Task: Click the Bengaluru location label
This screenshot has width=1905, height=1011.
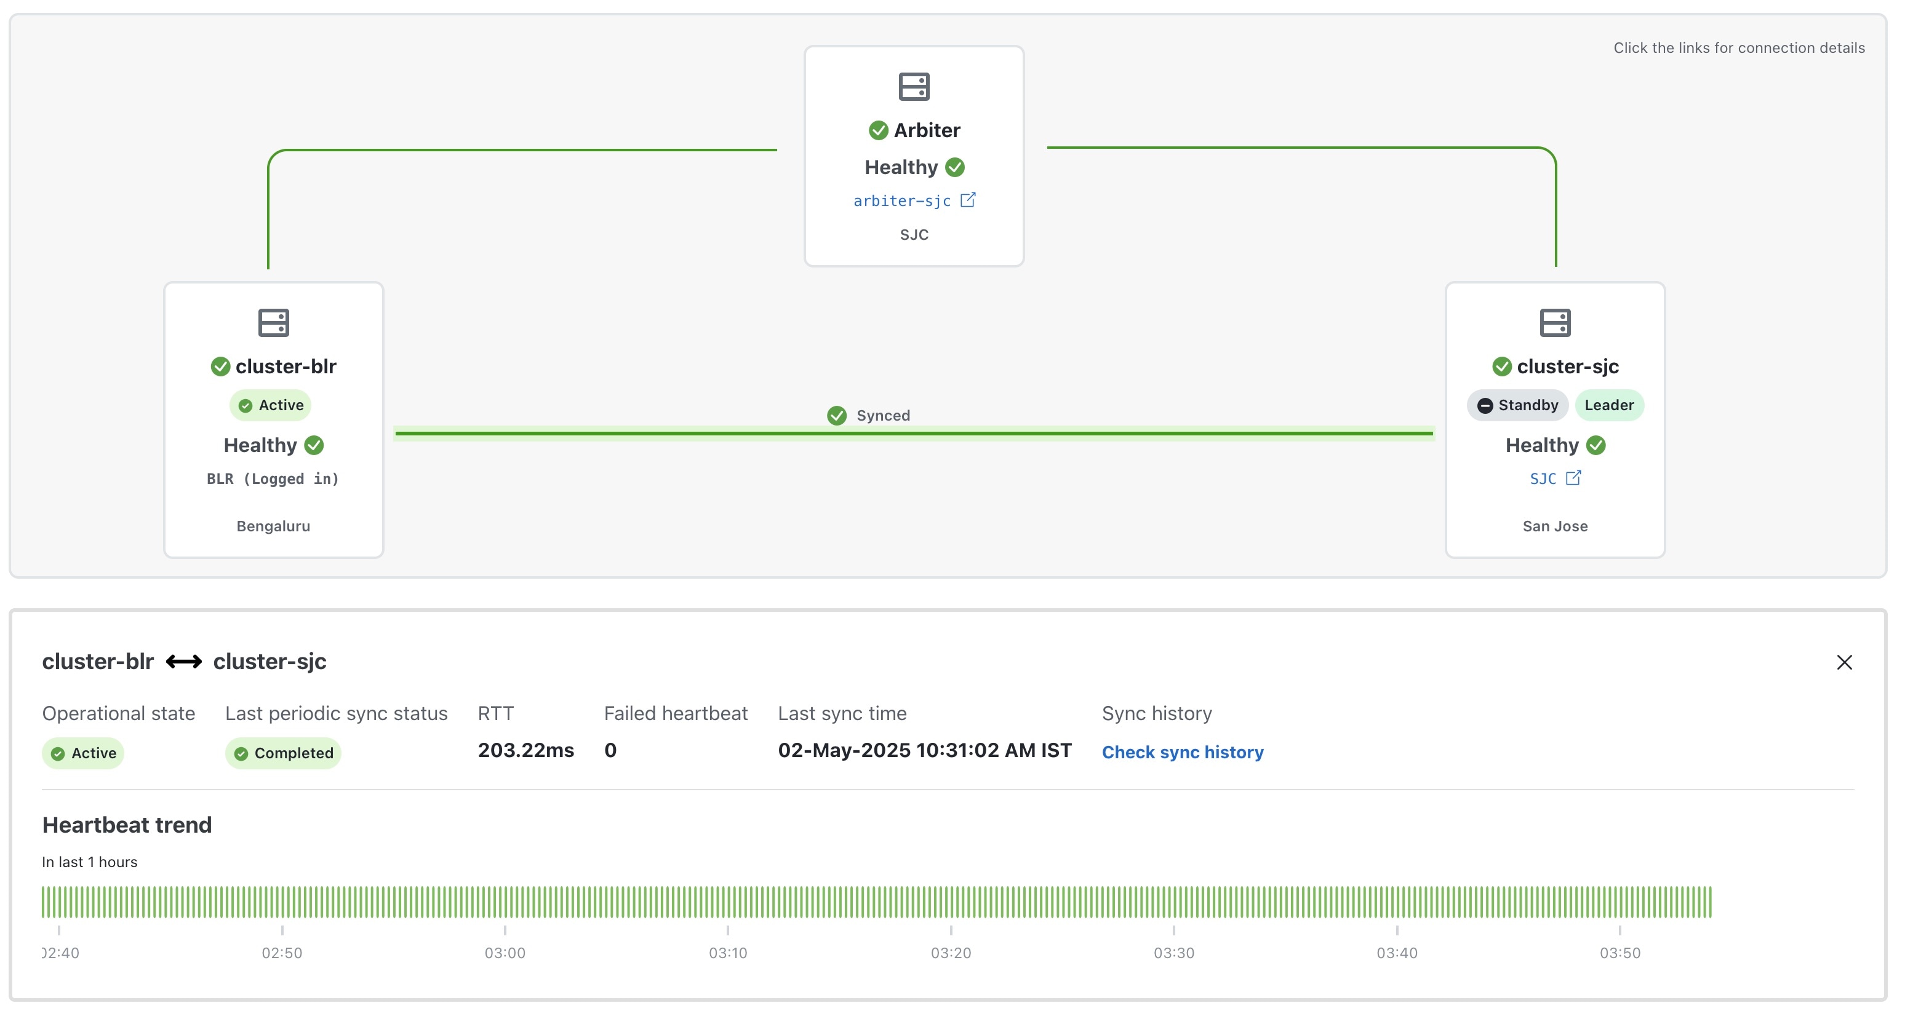Action: (x=274, y=526)
